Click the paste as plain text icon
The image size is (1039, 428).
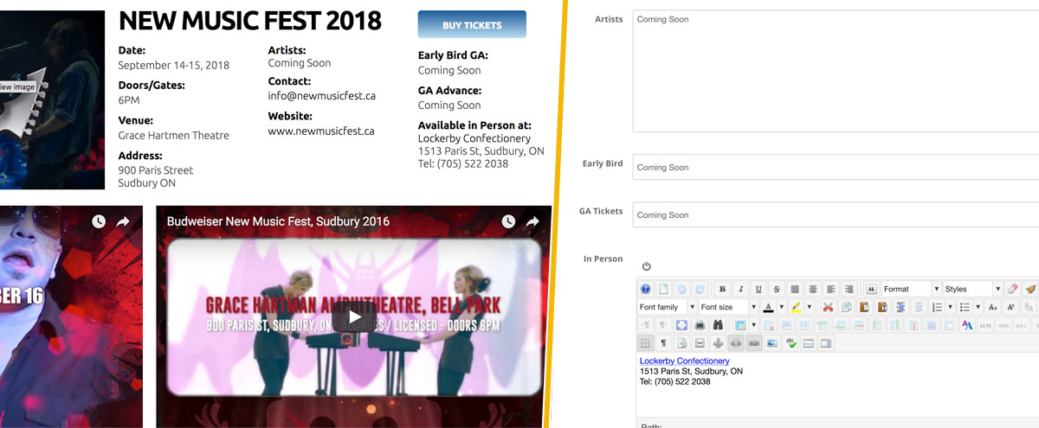882,307
